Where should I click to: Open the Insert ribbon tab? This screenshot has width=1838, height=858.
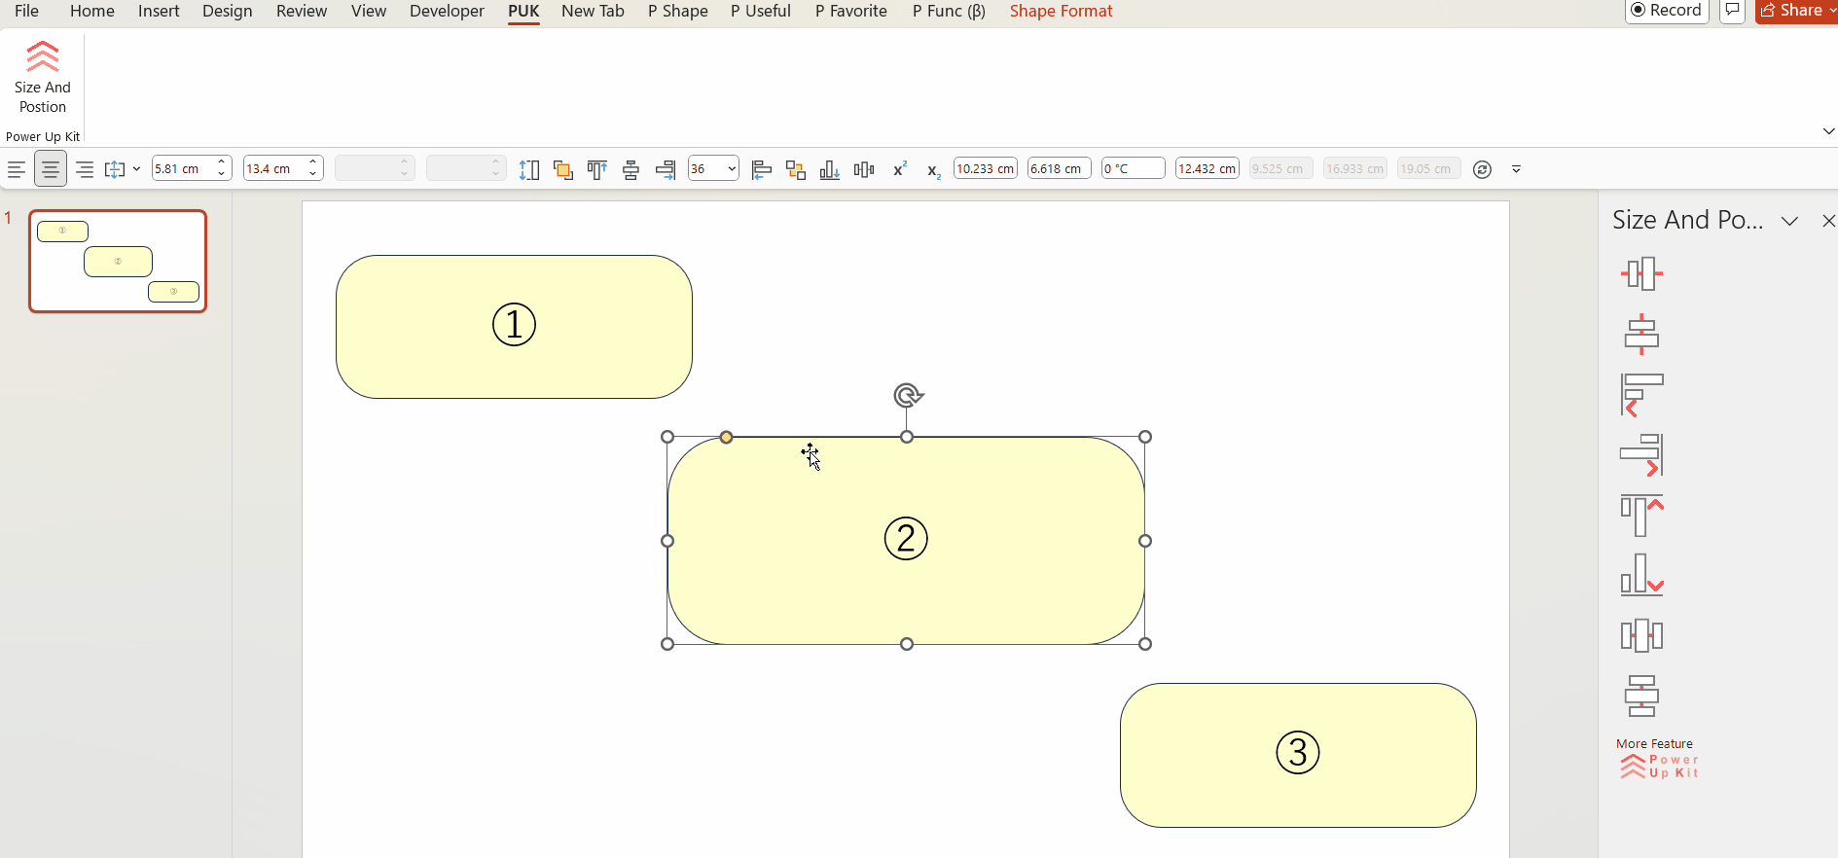pos(159,11)
